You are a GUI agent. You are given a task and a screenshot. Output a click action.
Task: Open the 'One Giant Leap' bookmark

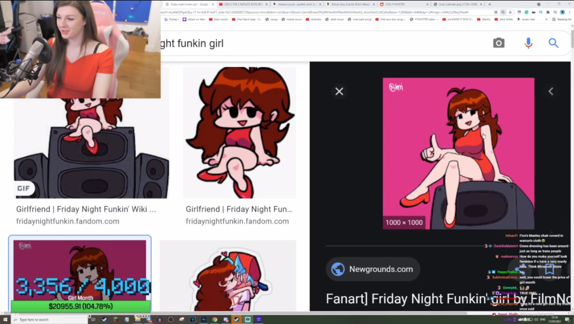tap(247, 19)
